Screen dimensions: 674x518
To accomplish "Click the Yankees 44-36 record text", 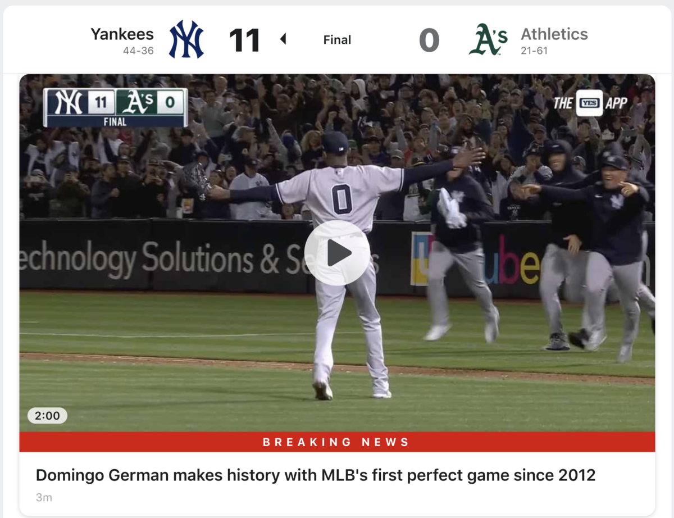I will pyautogui.click(x=138, y=51).
